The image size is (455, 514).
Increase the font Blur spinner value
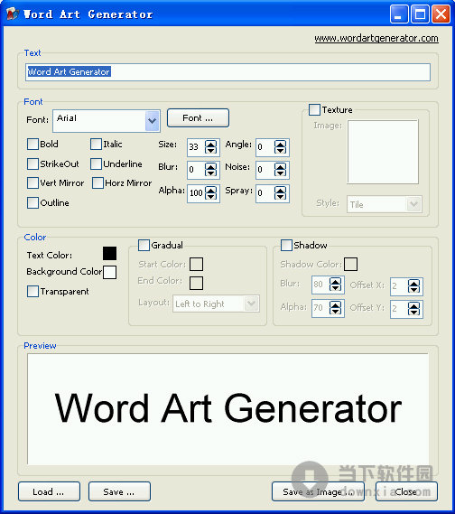210,166
